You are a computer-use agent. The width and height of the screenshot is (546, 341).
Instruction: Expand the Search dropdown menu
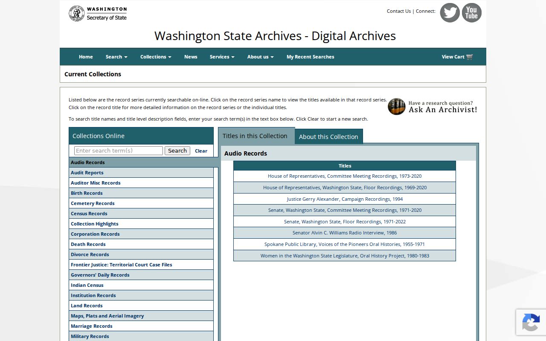116,57
